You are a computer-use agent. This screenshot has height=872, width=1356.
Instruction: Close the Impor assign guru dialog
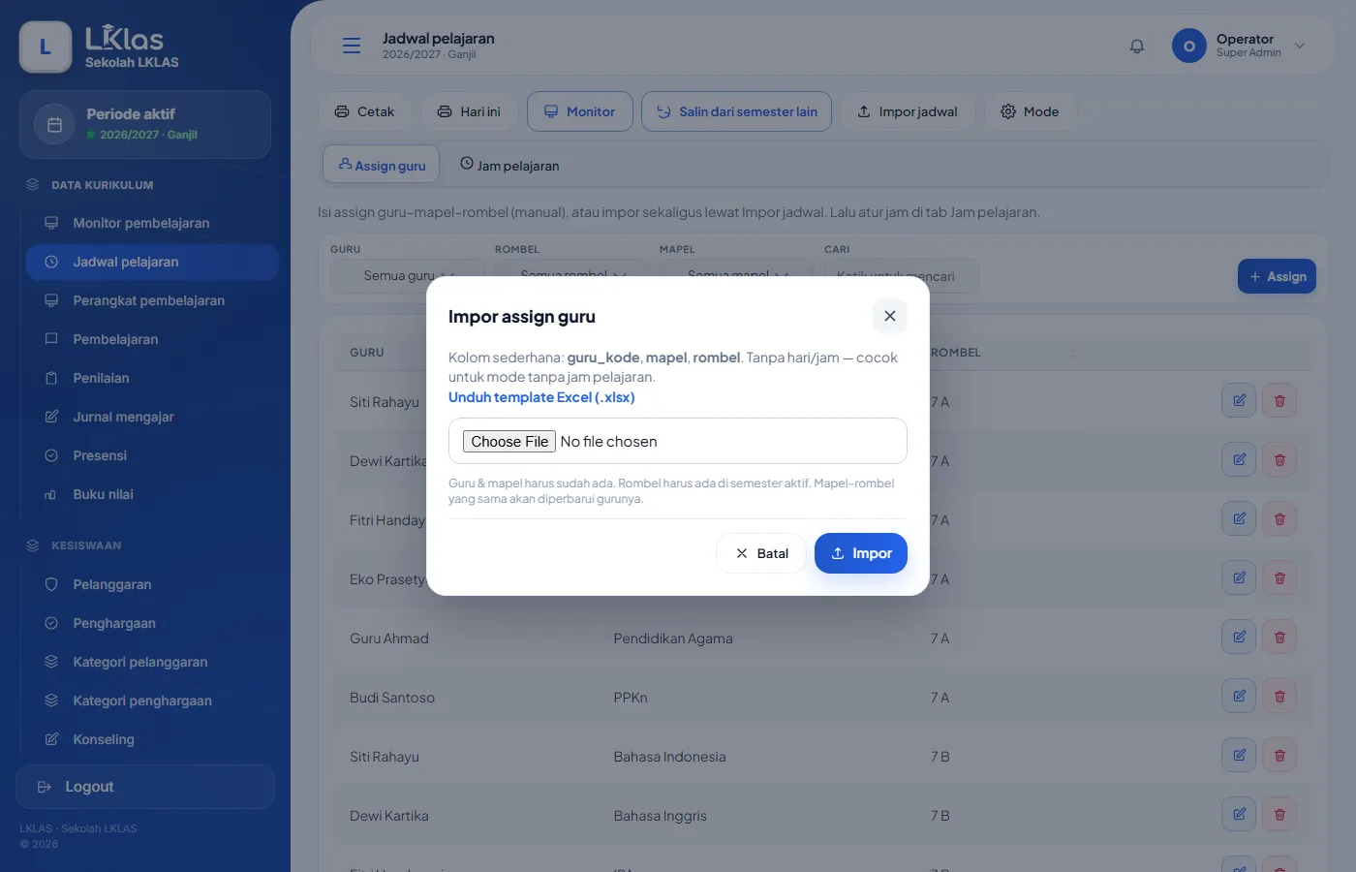(x=889, y=316)
